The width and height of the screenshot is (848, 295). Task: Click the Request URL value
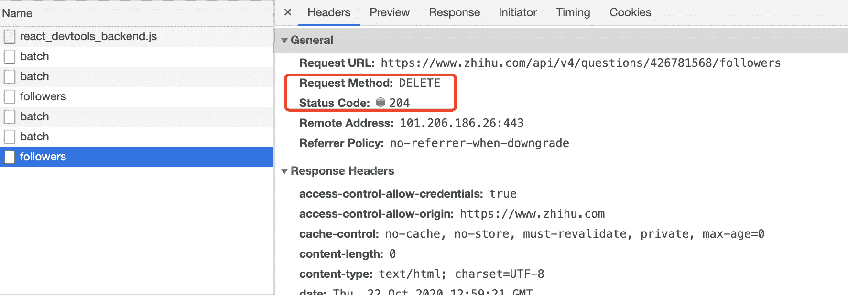pos(580,63)
